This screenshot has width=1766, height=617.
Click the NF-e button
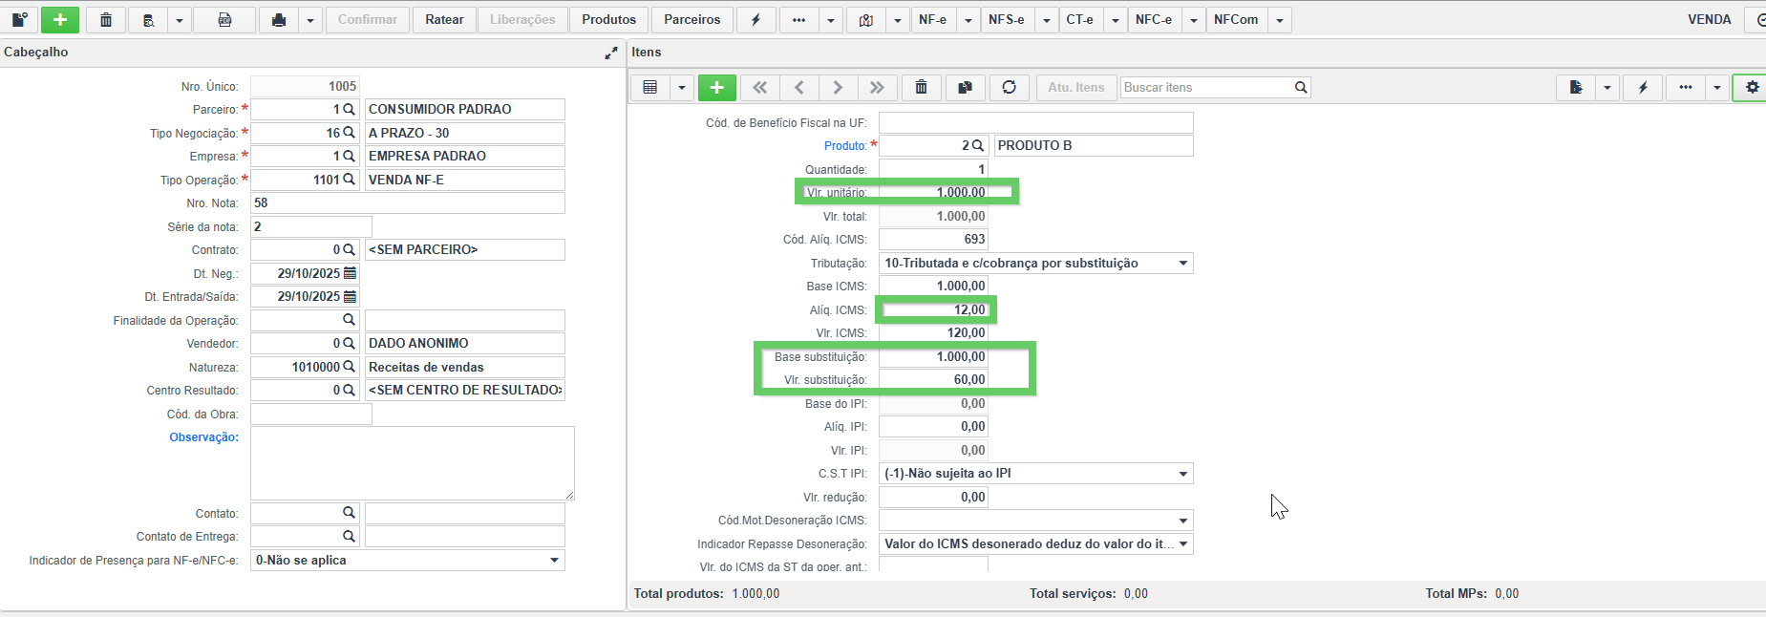pyautogui.click(x=932, y=19)
